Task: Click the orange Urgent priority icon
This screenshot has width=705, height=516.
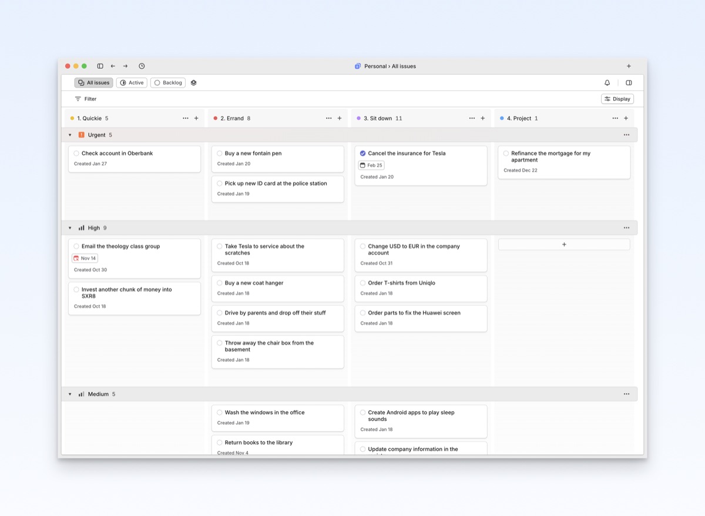Action: tap(81, 135)
